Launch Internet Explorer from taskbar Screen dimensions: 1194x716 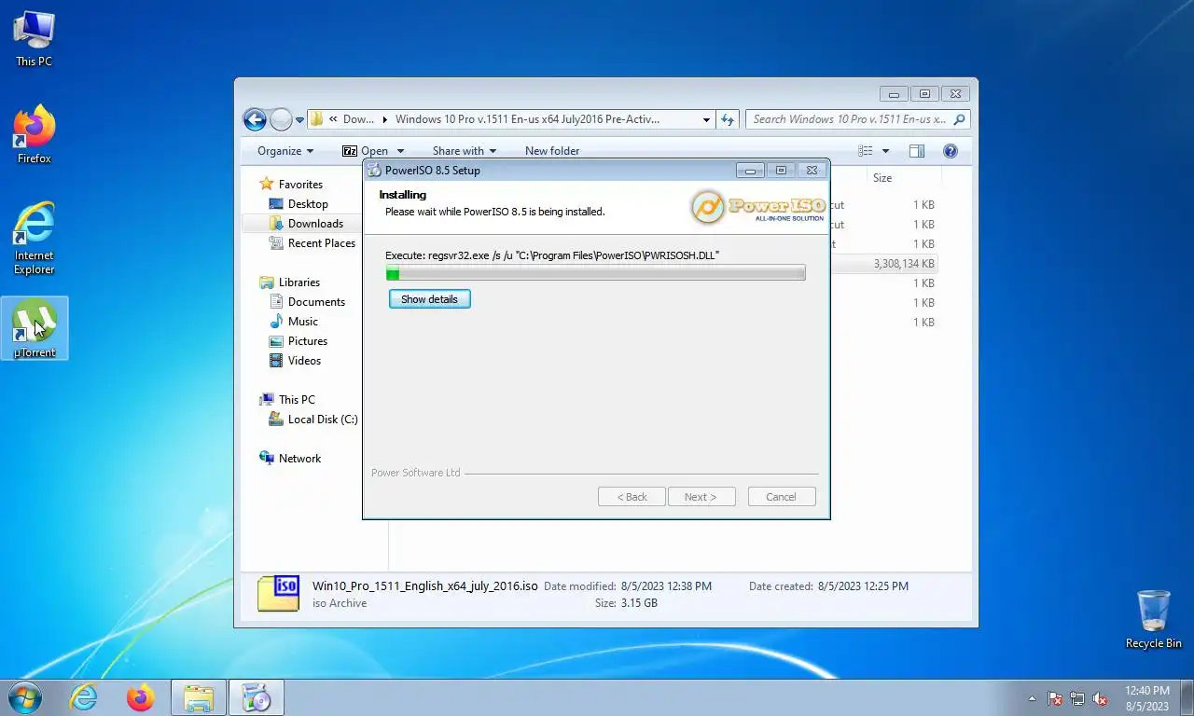tap(84, 697)
